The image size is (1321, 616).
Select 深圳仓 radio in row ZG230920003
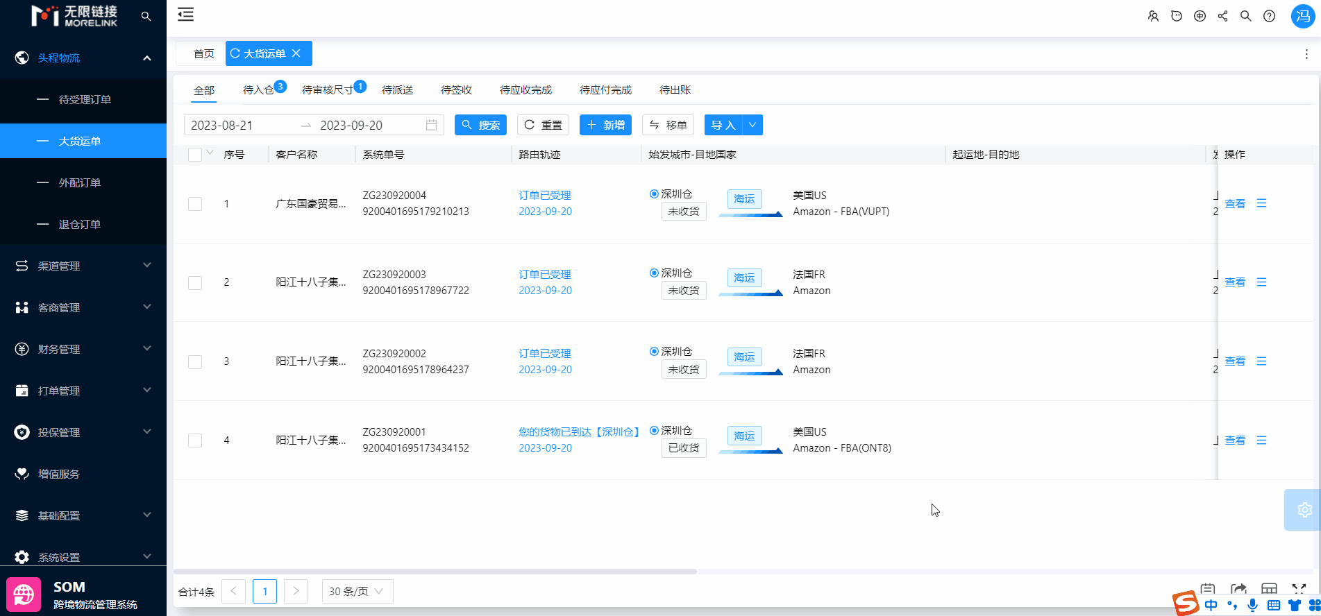(x=654, y=273)
